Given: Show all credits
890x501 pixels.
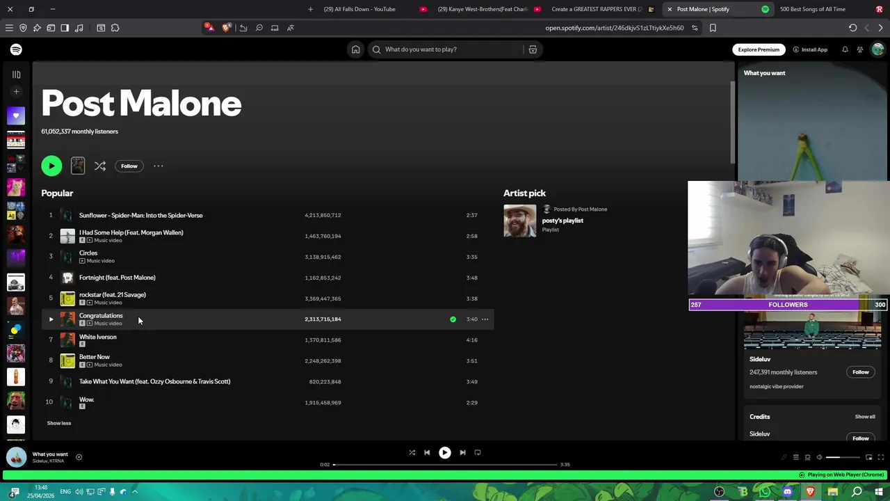Looking at the screenshot, I should pos(865,417).
